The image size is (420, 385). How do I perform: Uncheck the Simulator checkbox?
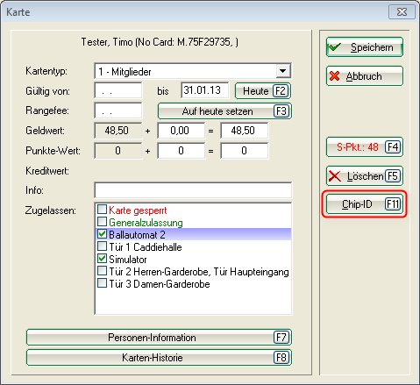coord(102,259)
